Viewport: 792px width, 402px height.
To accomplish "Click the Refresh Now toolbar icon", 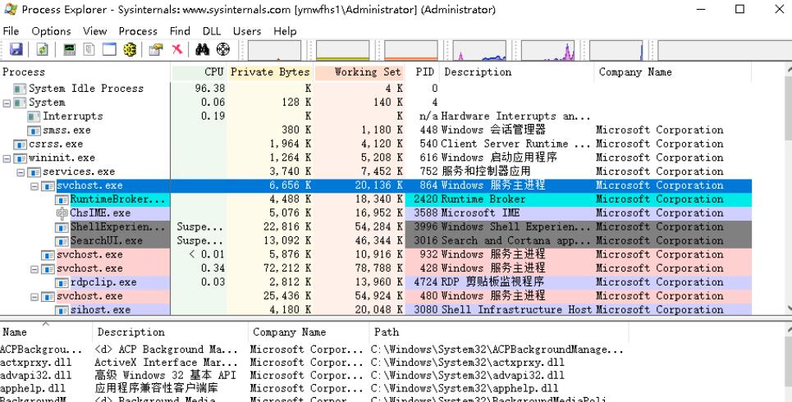I will pyautogui.click(x=43, y=49).
